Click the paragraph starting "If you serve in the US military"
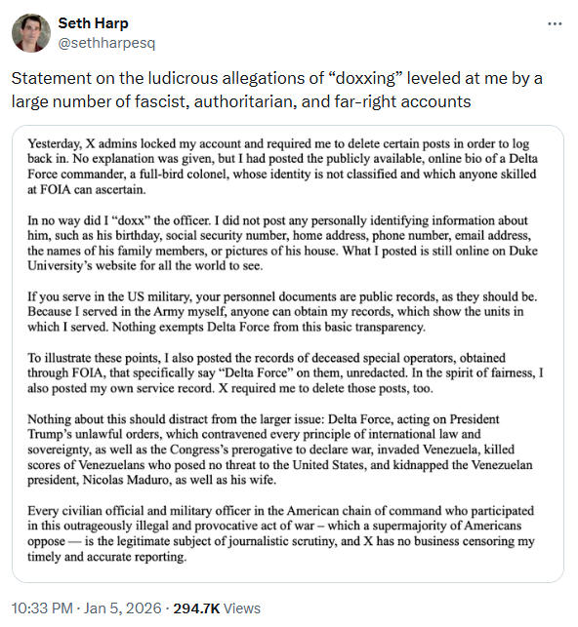 coord(282,312)
